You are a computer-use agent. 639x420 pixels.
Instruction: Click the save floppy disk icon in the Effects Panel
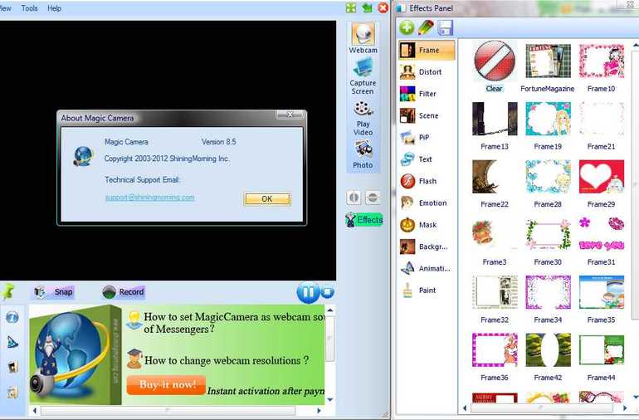pyautogui.click(x=446, y=27)
